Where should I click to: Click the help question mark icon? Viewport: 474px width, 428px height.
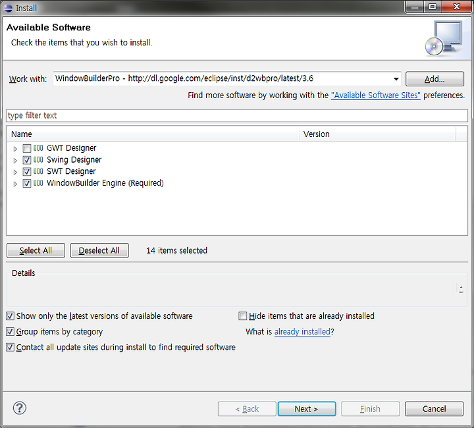[x=20, y=408]
